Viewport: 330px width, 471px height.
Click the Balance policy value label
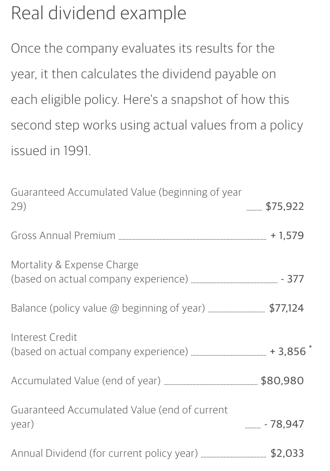tap(108, 308)
